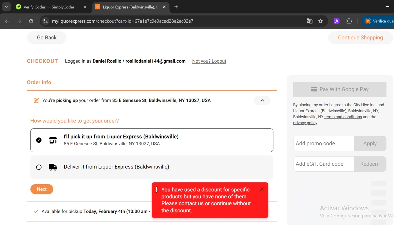
Task: Click the delivery truck icon
Action: (x=53, y=167)
